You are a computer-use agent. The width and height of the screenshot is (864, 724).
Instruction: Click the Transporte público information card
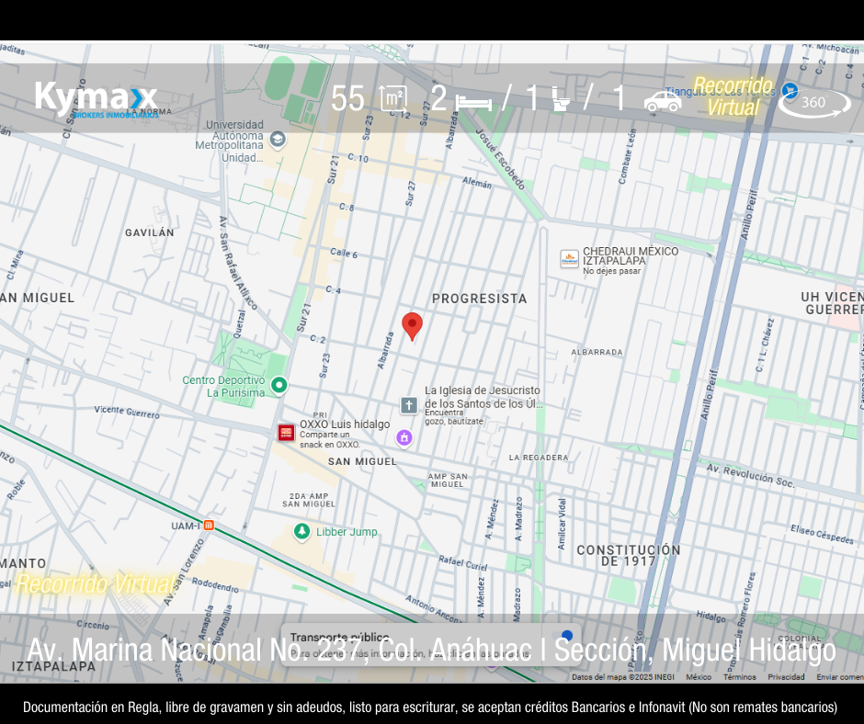(430, 645)
